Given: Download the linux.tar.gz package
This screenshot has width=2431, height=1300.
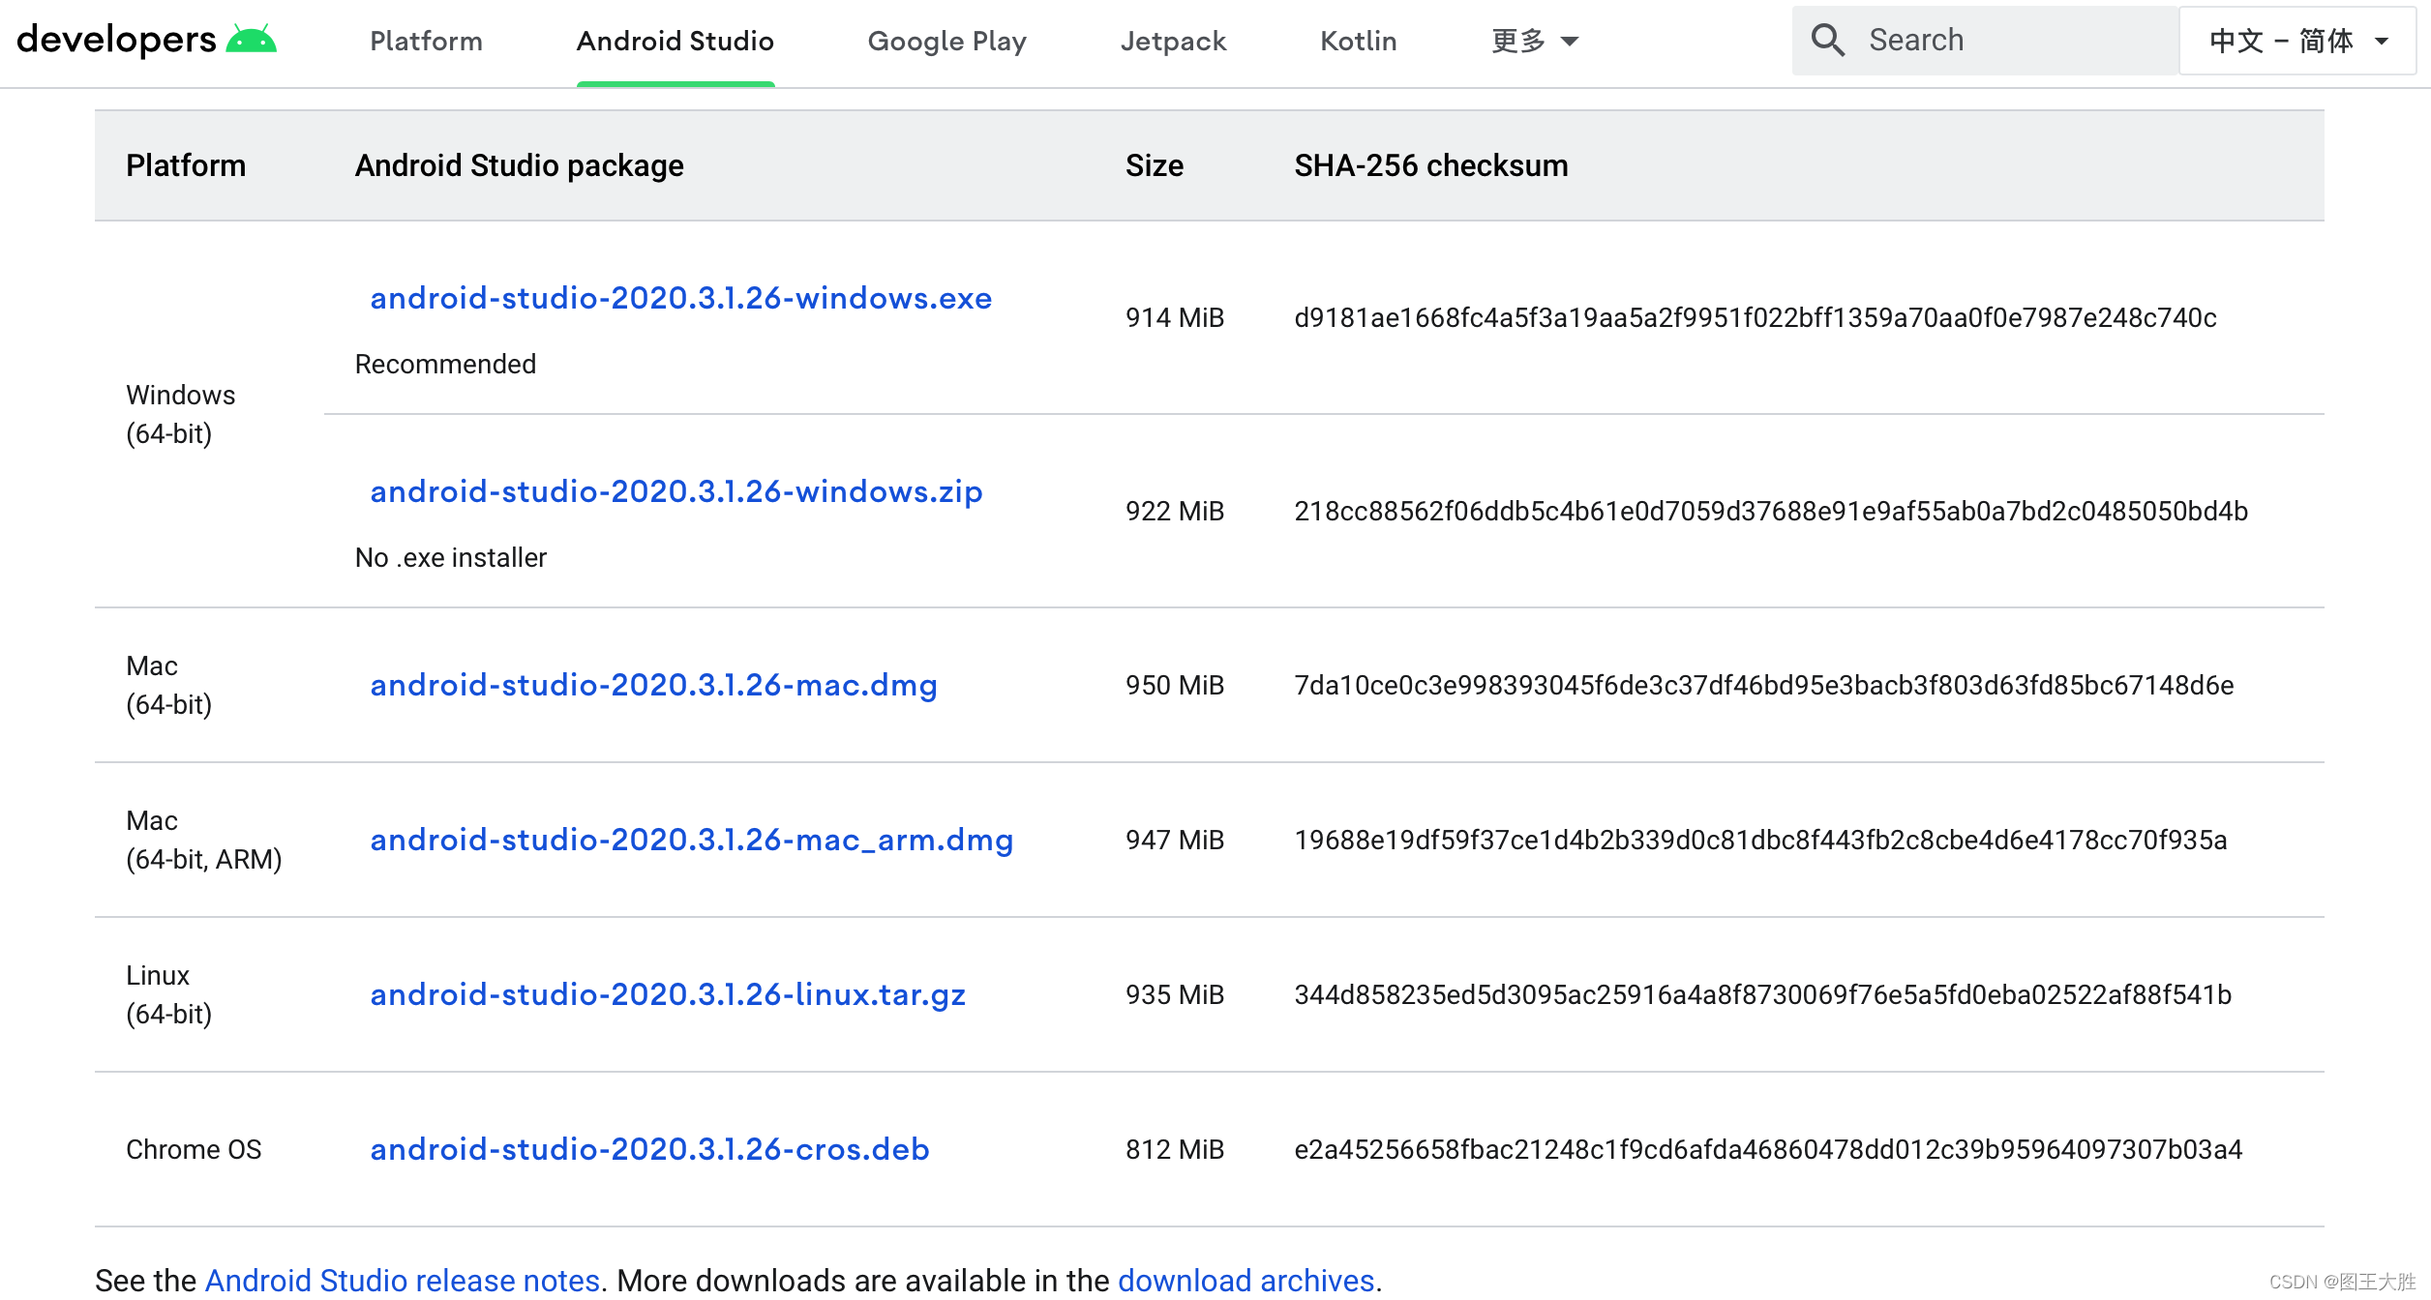Looking at the screenshot, I should tap(668, 994).
